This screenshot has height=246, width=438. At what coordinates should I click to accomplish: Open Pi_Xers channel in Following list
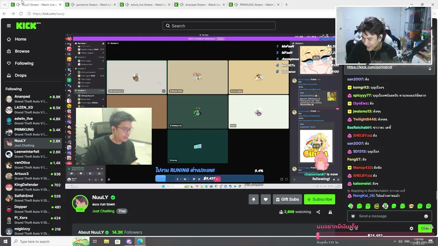[x=33, y=220]
